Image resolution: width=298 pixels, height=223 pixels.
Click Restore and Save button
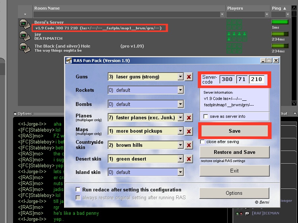click(235, 152)
